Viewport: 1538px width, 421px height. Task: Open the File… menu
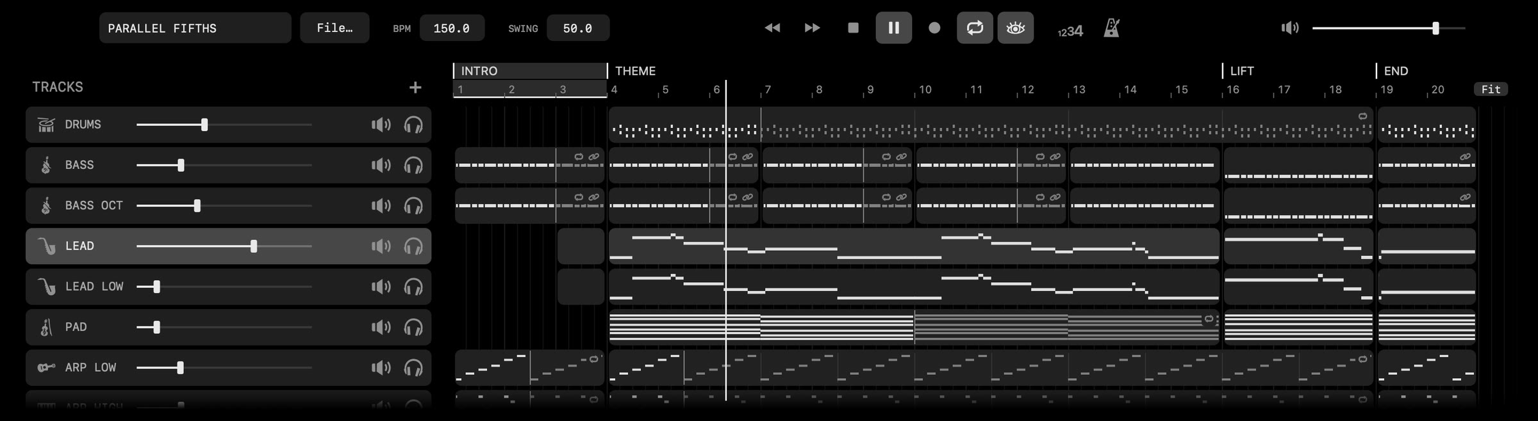pos(335,28)
